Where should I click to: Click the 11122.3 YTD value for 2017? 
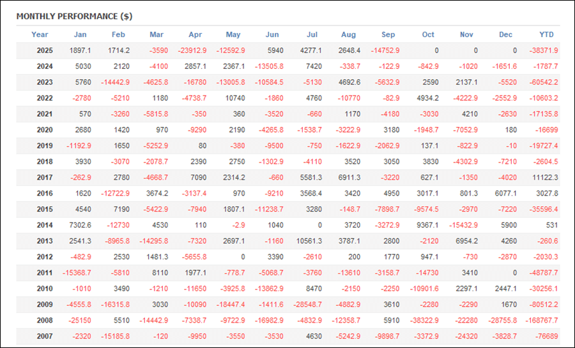[544, 177]
